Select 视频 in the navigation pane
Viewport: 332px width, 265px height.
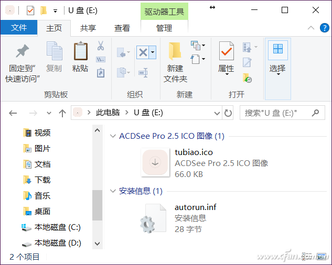(x=36, y=133)
